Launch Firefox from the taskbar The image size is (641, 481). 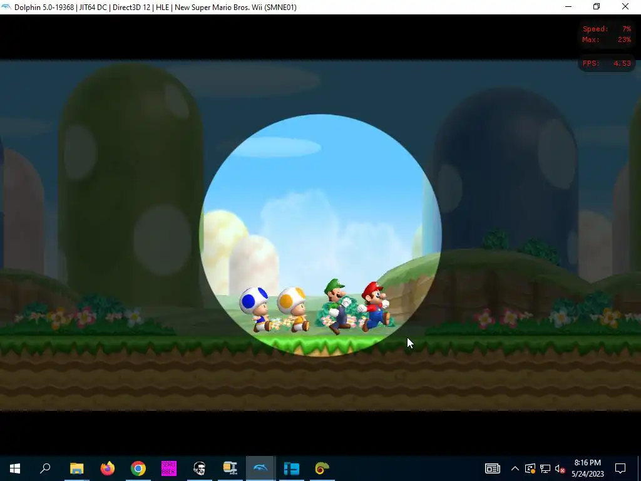coord(108,468)
